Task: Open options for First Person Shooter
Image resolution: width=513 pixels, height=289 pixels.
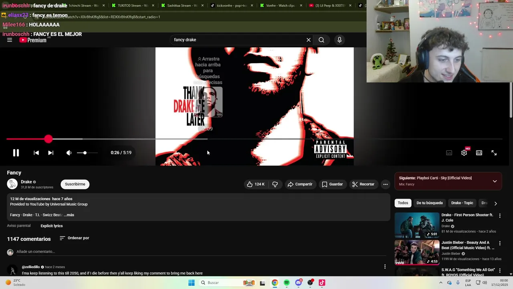Action: (499, 216)
